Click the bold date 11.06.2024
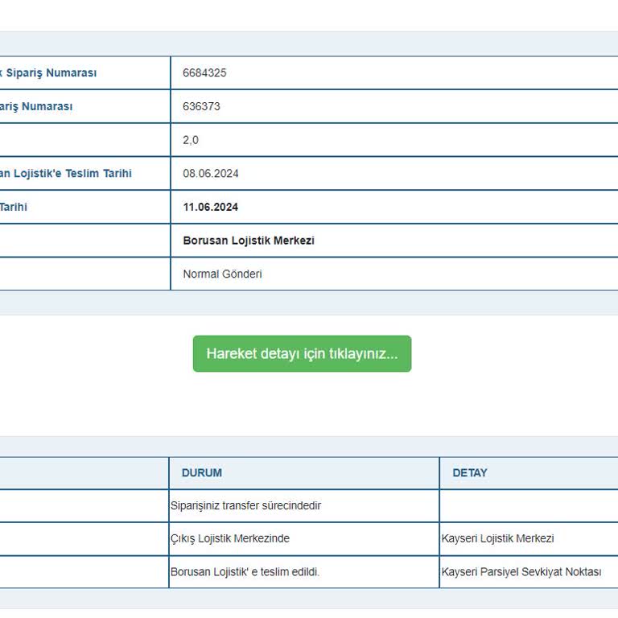The width and height of the screenshot is (618, 618). (211, 207)
